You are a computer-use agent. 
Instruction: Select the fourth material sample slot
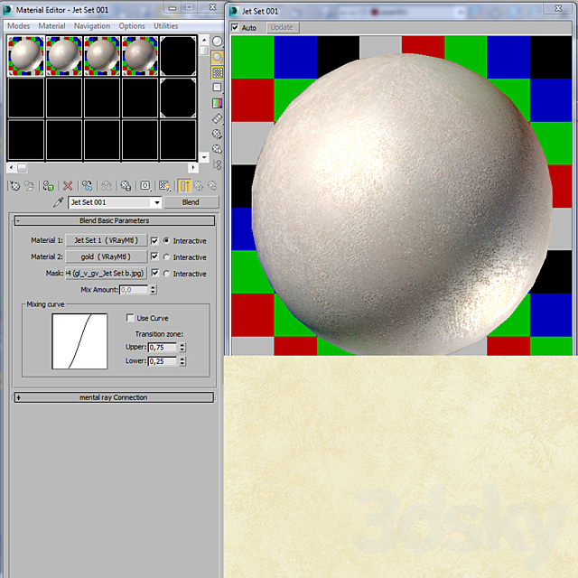(140, 56)
